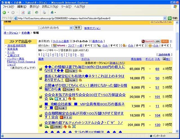
Task: Open the 編集(E) menu
Action: coord(22,7)
